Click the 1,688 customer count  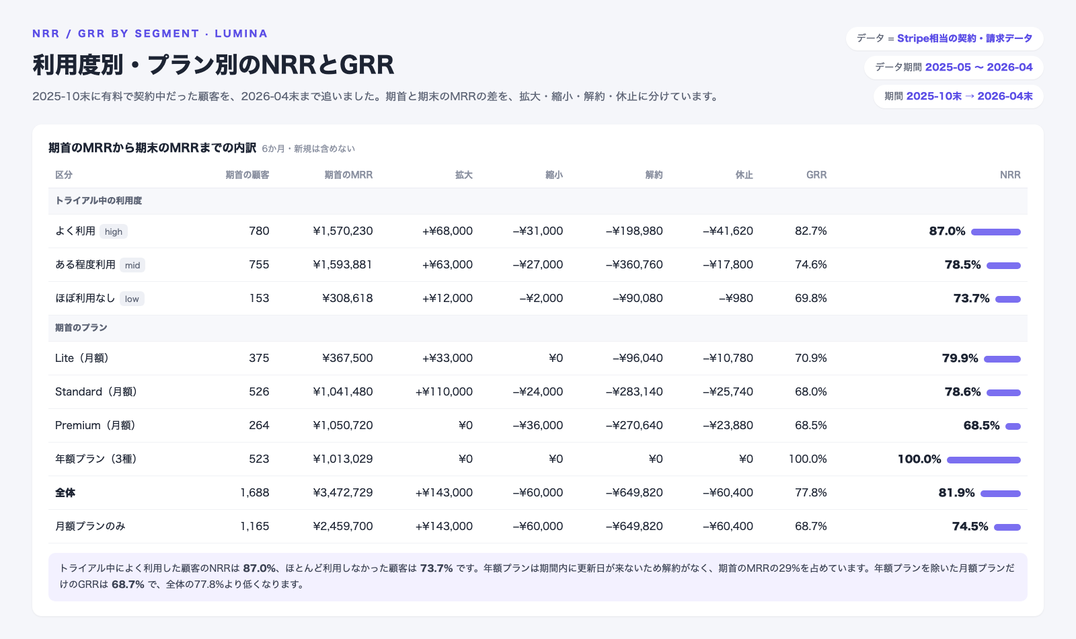coord(255,493)
